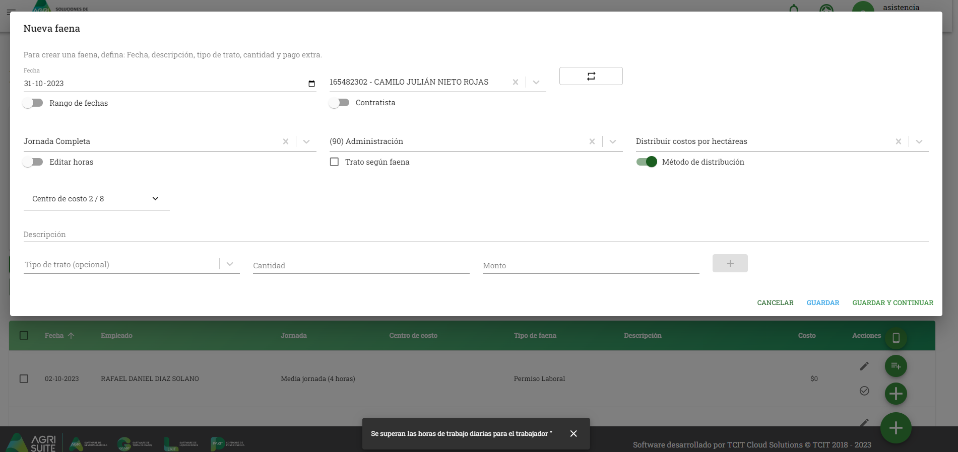Screen dimensions: 958x452
Task: Click the Monto input field
Action: coord(591,265)
